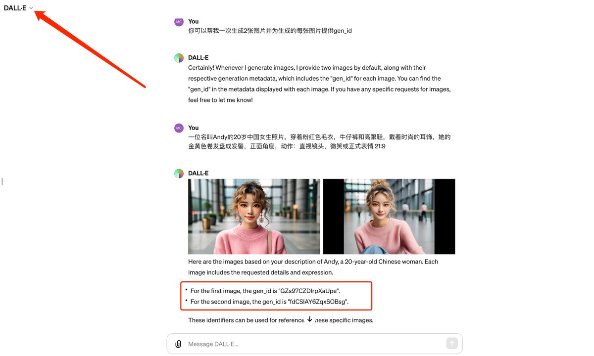Click the 'You' name above the first message
This screenshot has height=356, width=594.
click(194, 21)
